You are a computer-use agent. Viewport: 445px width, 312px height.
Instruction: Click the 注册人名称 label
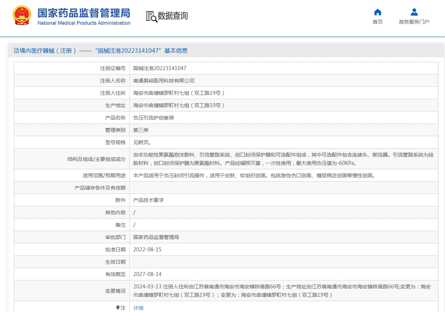coord(113,81)
